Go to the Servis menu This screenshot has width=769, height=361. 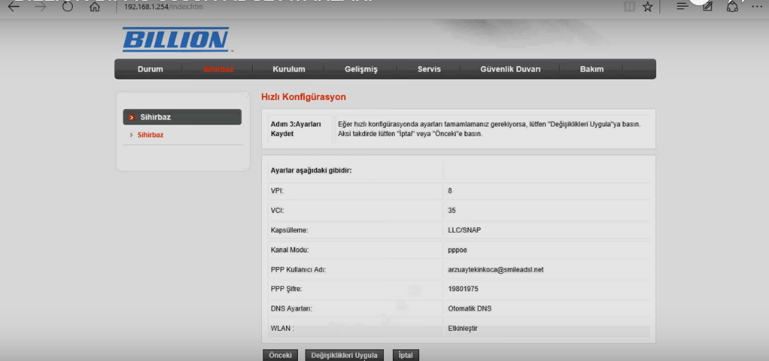click(429, 69)
